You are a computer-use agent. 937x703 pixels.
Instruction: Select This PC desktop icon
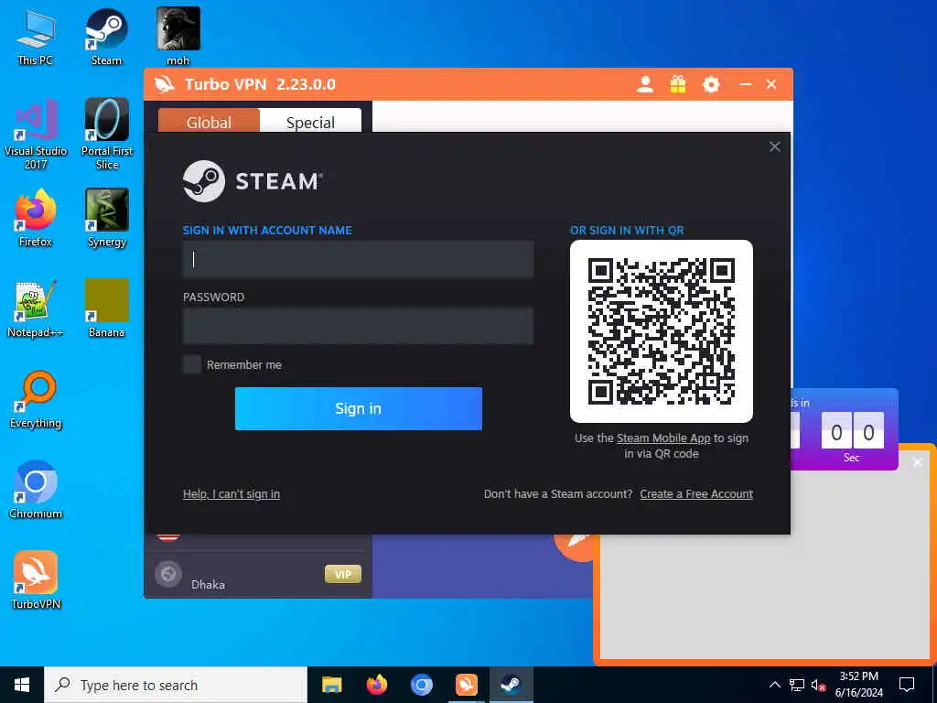click(x=36, y=37)
